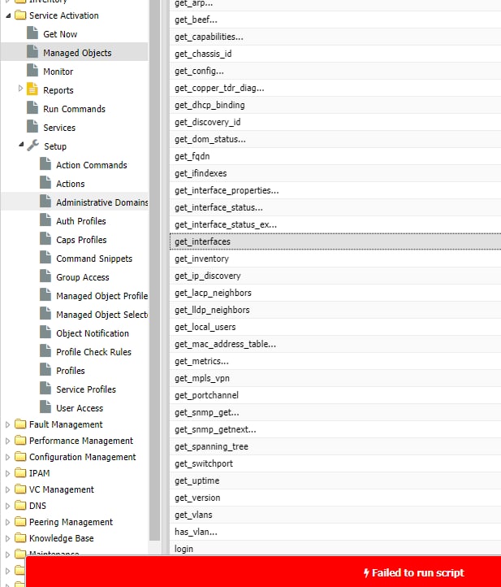Select the get_mac_address_table... script row
The width and height of the screenshot is (501, 587).
(335, 344)
